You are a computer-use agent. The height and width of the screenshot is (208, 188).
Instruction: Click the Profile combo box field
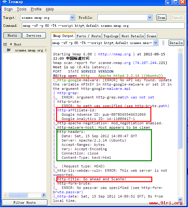pos(122,18)
